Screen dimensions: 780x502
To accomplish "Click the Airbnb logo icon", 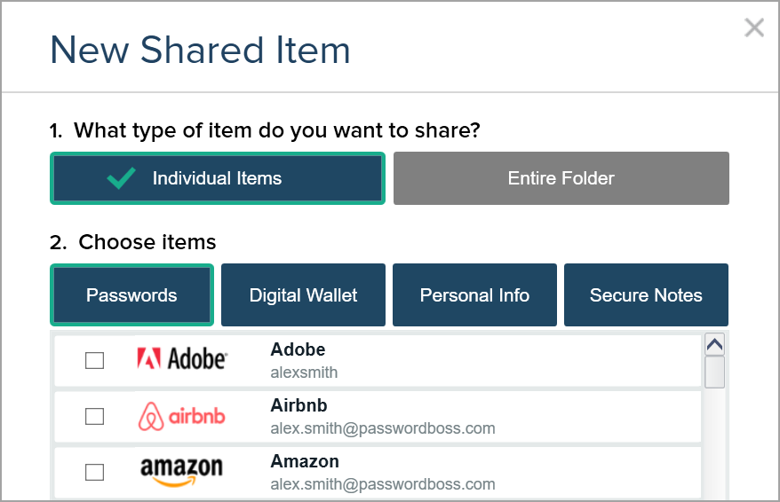I will (182, 416).
